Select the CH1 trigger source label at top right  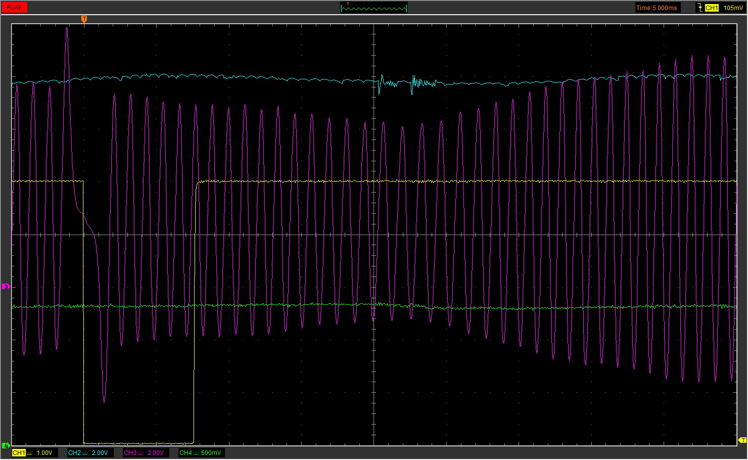(x=712, y=8)
